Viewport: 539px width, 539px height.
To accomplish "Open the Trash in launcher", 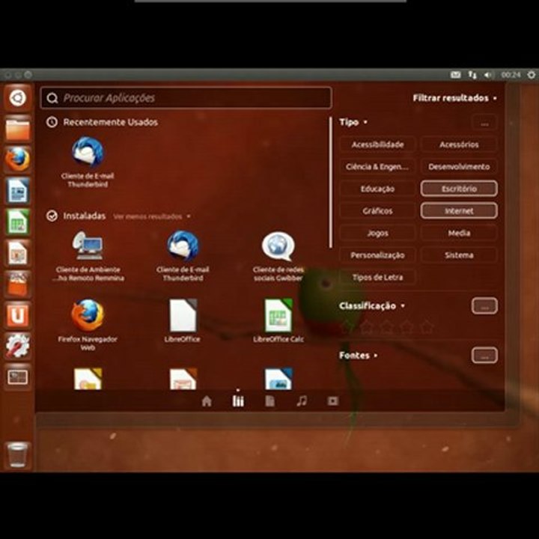I will (x=17, y=455).
